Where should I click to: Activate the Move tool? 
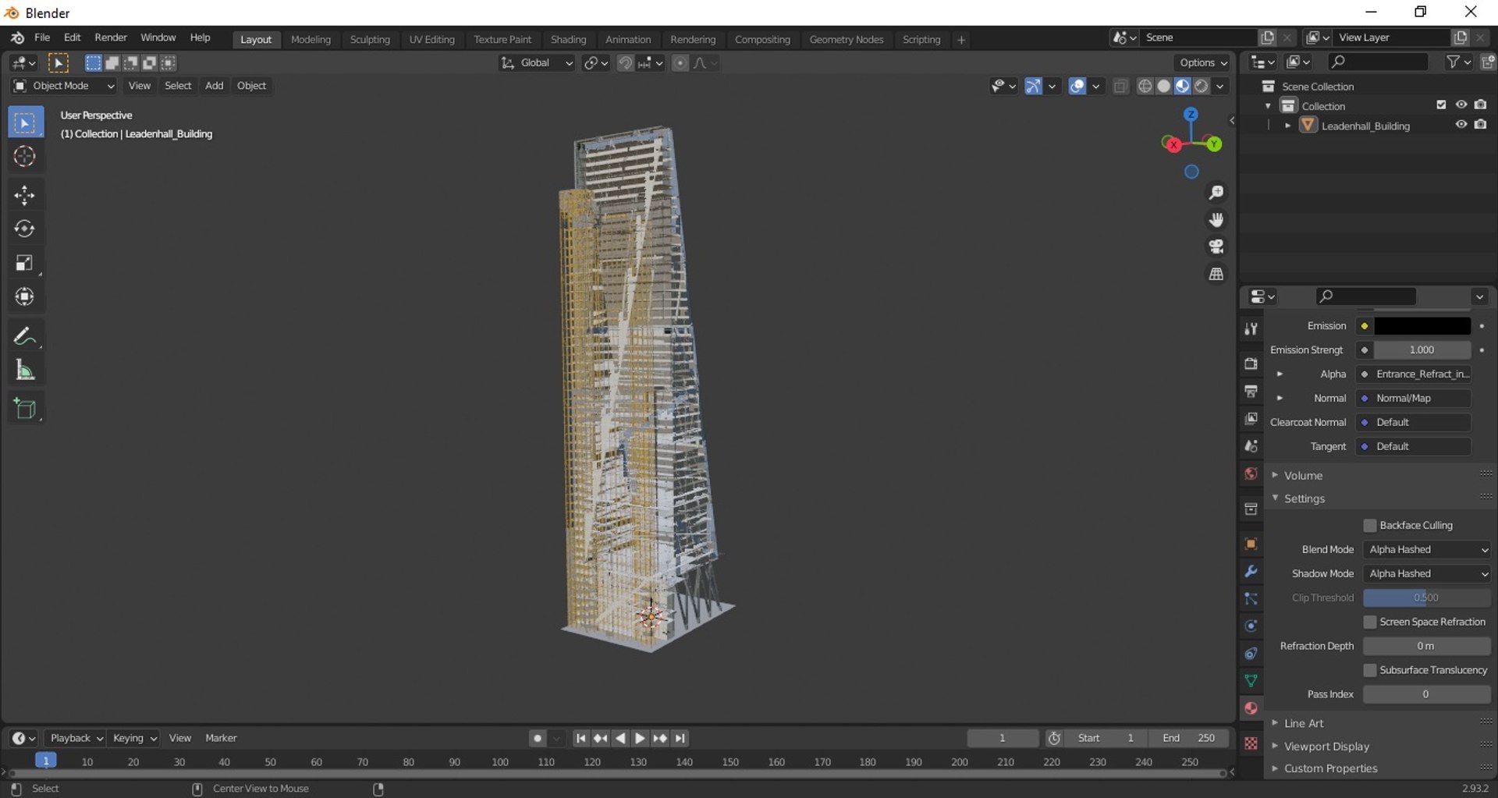click(x=25, y=195)
